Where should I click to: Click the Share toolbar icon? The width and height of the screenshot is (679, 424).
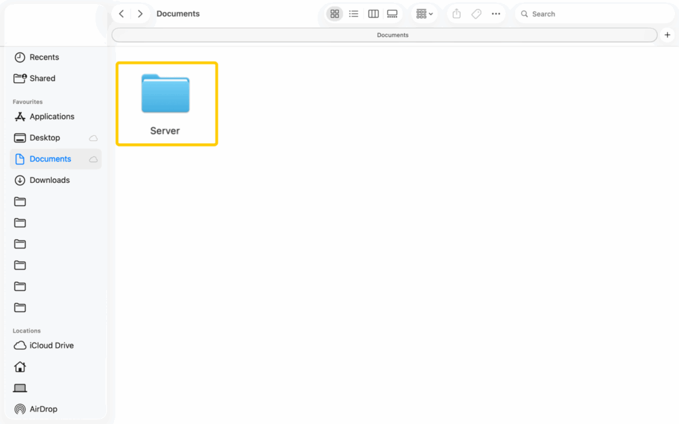pyautogui.click(x=456, y=14)
